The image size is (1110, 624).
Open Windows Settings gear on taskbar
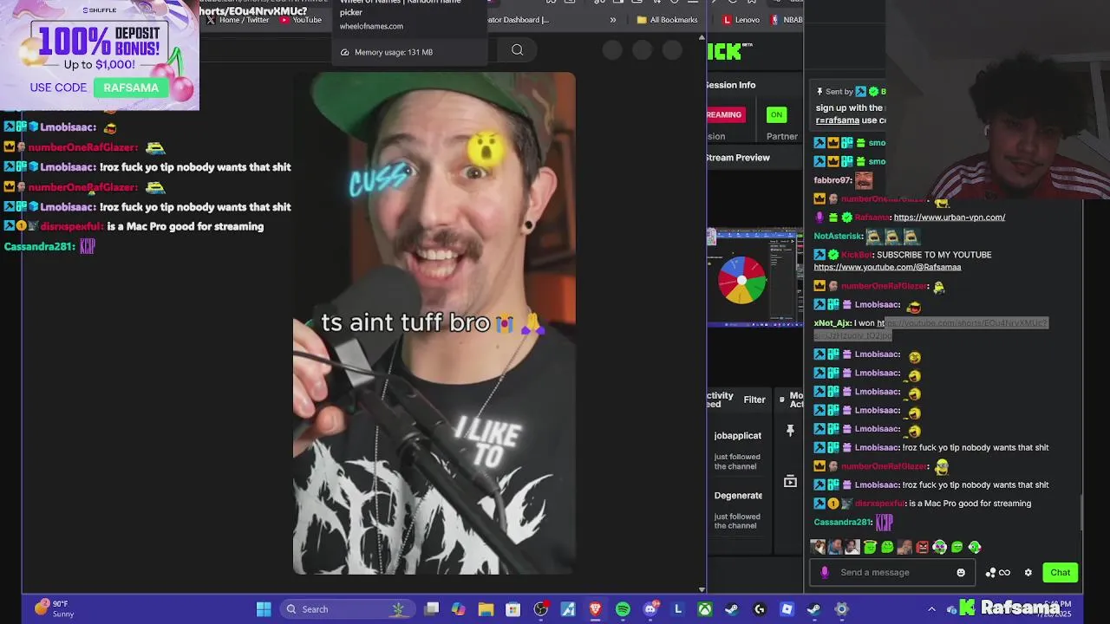click(x=841, y=609)
